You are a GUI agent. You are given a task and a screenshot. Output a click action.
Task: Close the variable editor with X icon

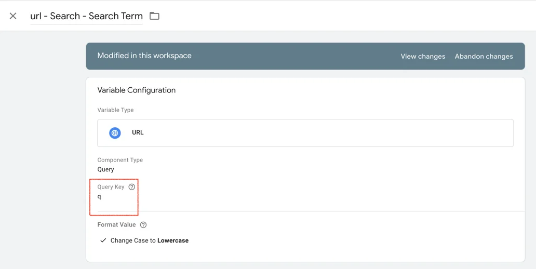tap(13, 16)
